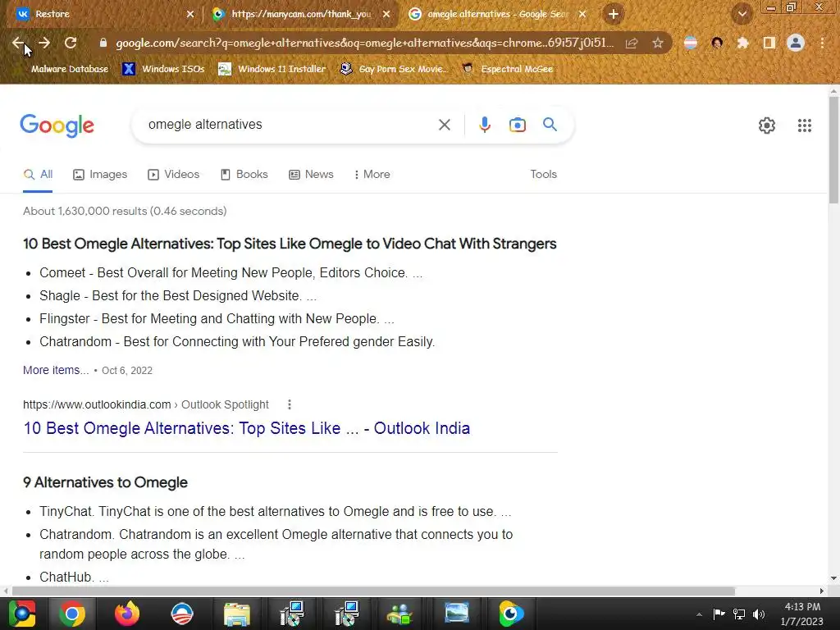
Task: Click the Google logo
Action: [x=57, y=126]
